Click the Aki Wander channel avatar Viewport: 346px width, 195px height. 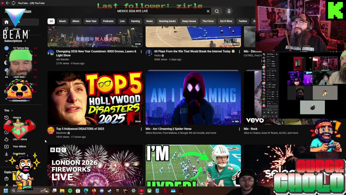(51, 53)
